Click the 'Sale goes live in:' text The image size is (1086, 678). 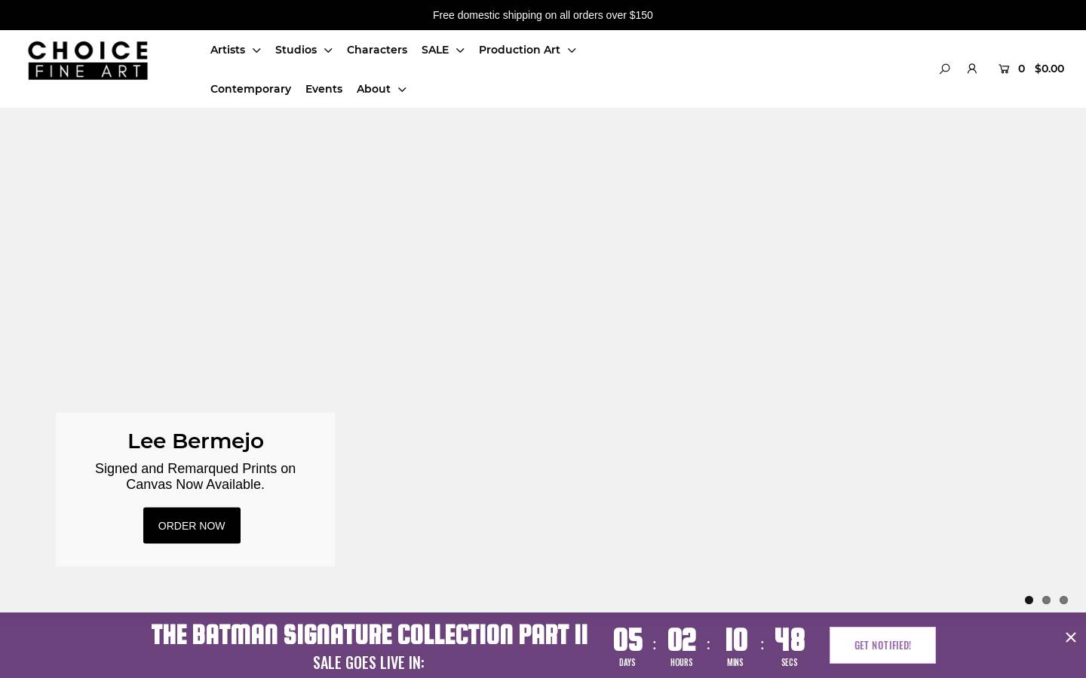coord(369,663)
